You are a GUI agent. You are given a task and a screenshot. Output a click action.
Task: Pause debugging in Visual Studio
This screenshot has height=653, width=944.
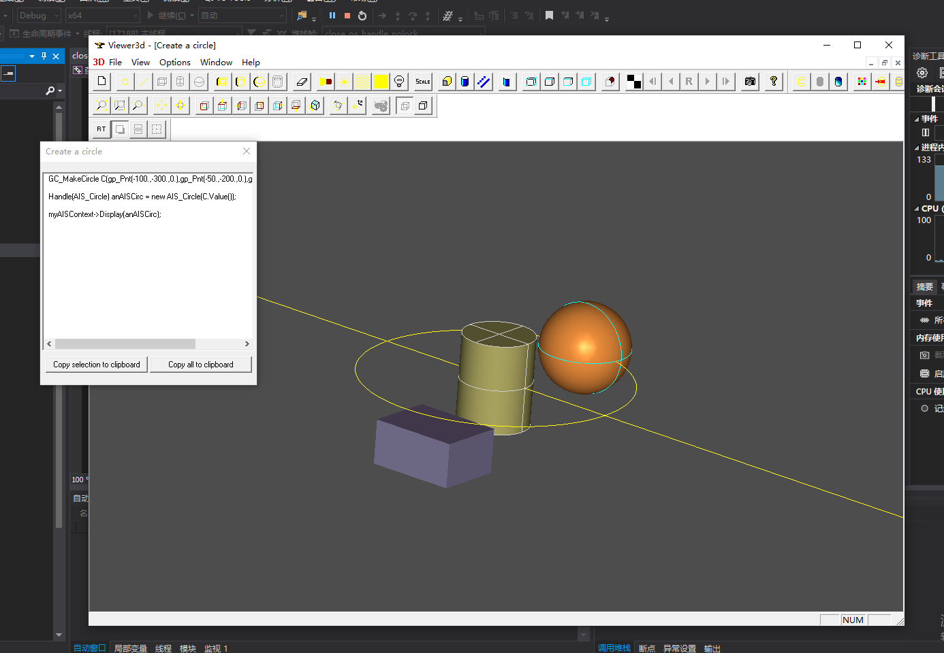[x=332, y=15]
